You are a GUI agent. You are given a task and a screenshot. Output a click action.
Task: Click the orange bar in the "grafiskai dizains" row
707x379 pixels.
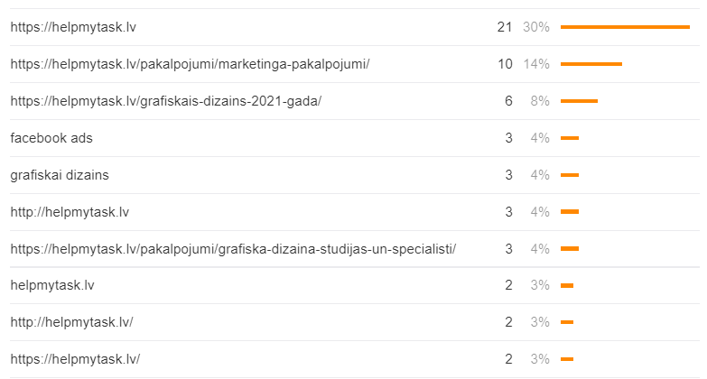570,175
